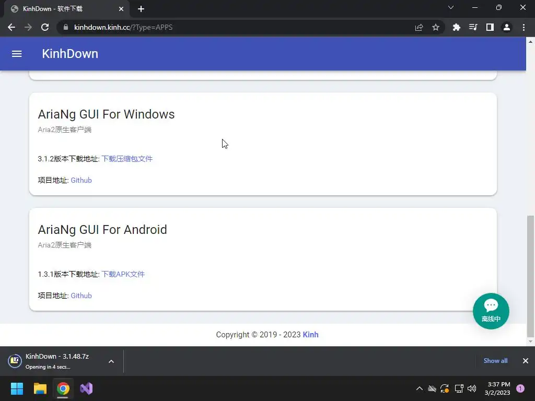The height and width of the screenshot is (401, 535).
Task: Open notification badge in taskbar
Action: 520,388
